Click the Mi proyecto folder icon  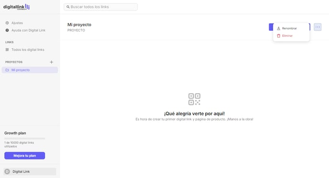7,70
